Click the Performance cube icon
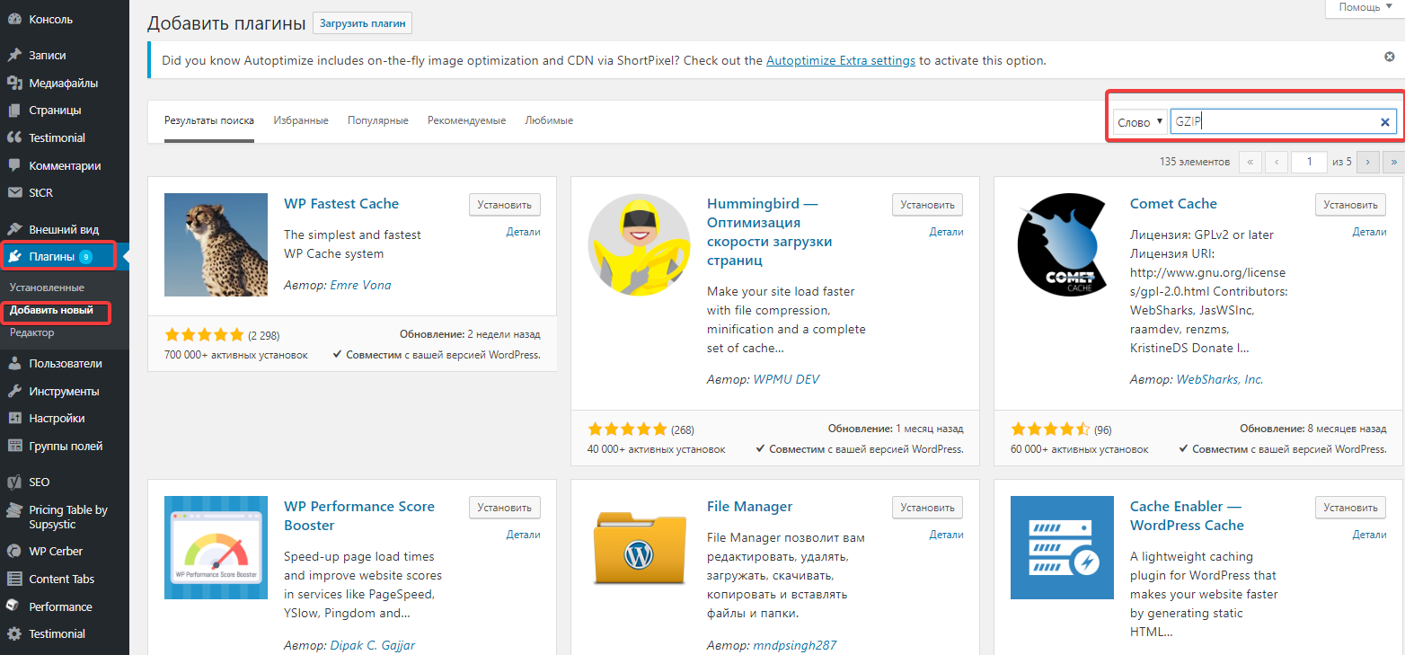 point(14,606)
